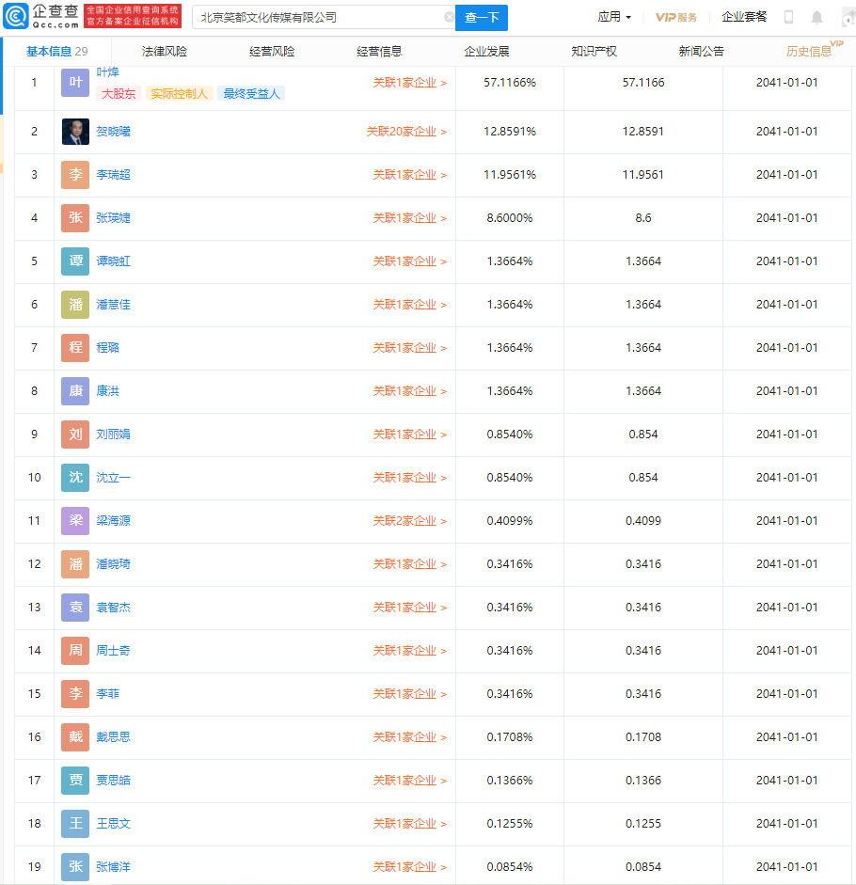The height and width of the screenshot is (885, 856).
Task: Click 贺晓曦's photo avatar
Action: click(75, 132)
